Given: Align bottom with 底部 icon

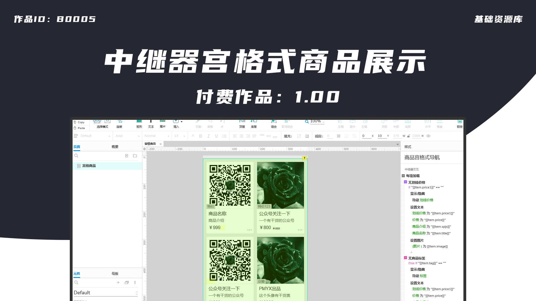Looking at the screenshot, I should [408, 124].
